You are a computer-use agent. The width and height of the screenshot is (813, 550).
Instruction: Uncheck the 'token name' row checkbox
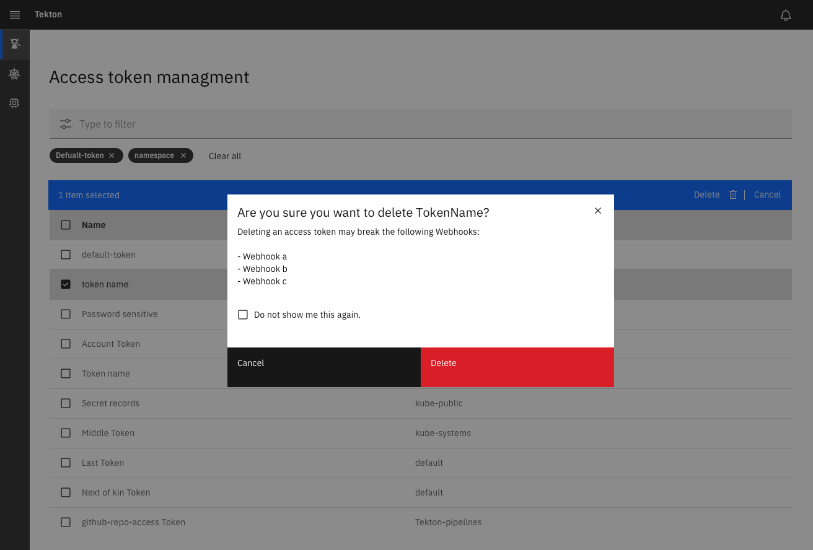(x=66, y=284)
